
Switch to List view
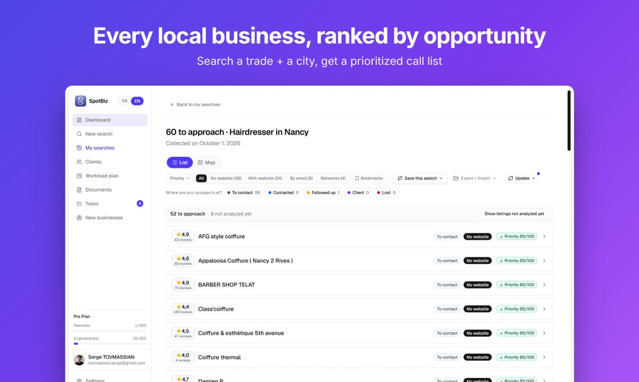[x=180, y=162]
